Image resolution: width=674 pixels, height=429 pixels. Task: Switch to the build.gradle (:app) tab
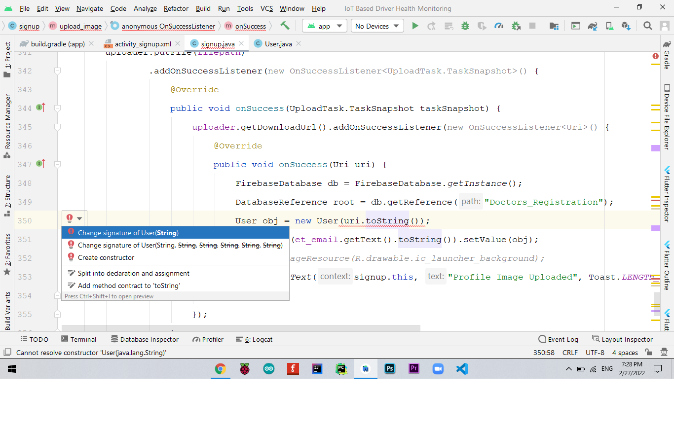[x=58, y=44]
